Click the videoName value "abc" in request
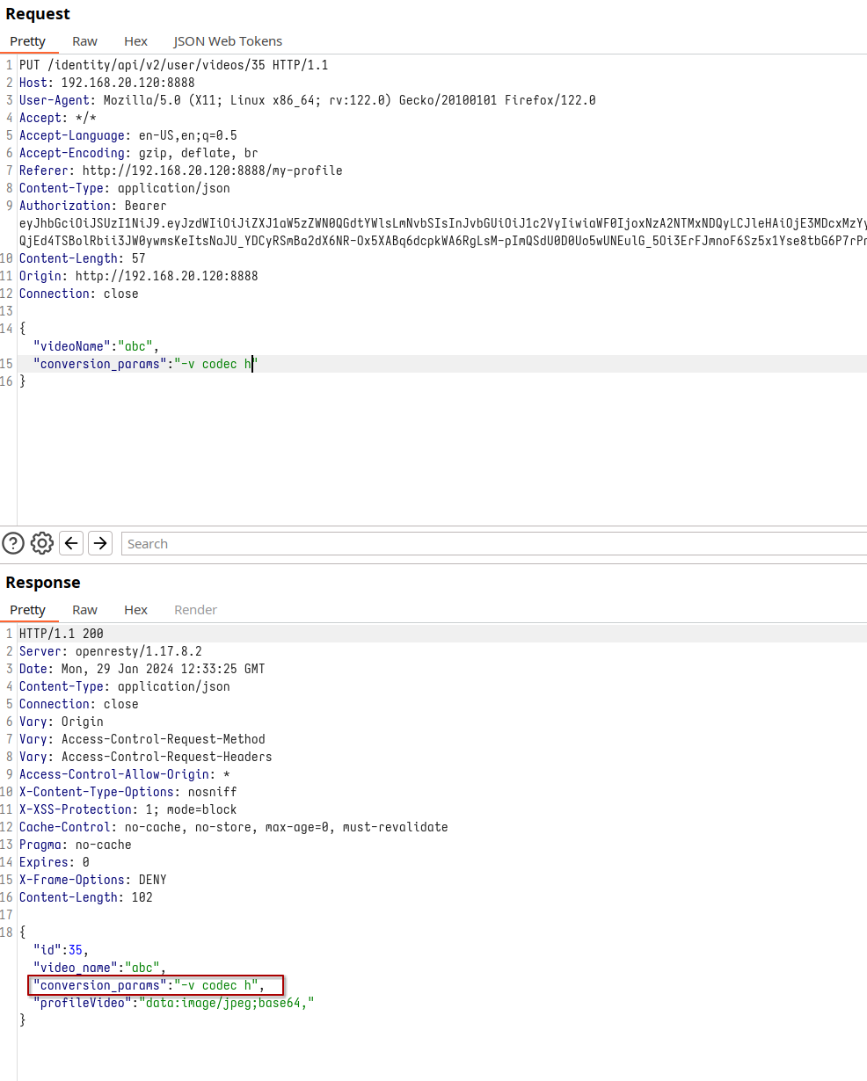This screenshot has height=1081, width=867. coord(138,346)
